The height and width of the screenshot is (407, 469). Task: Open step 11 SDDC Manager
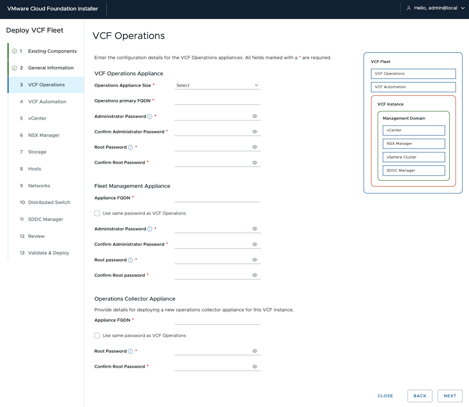(46, 220)
